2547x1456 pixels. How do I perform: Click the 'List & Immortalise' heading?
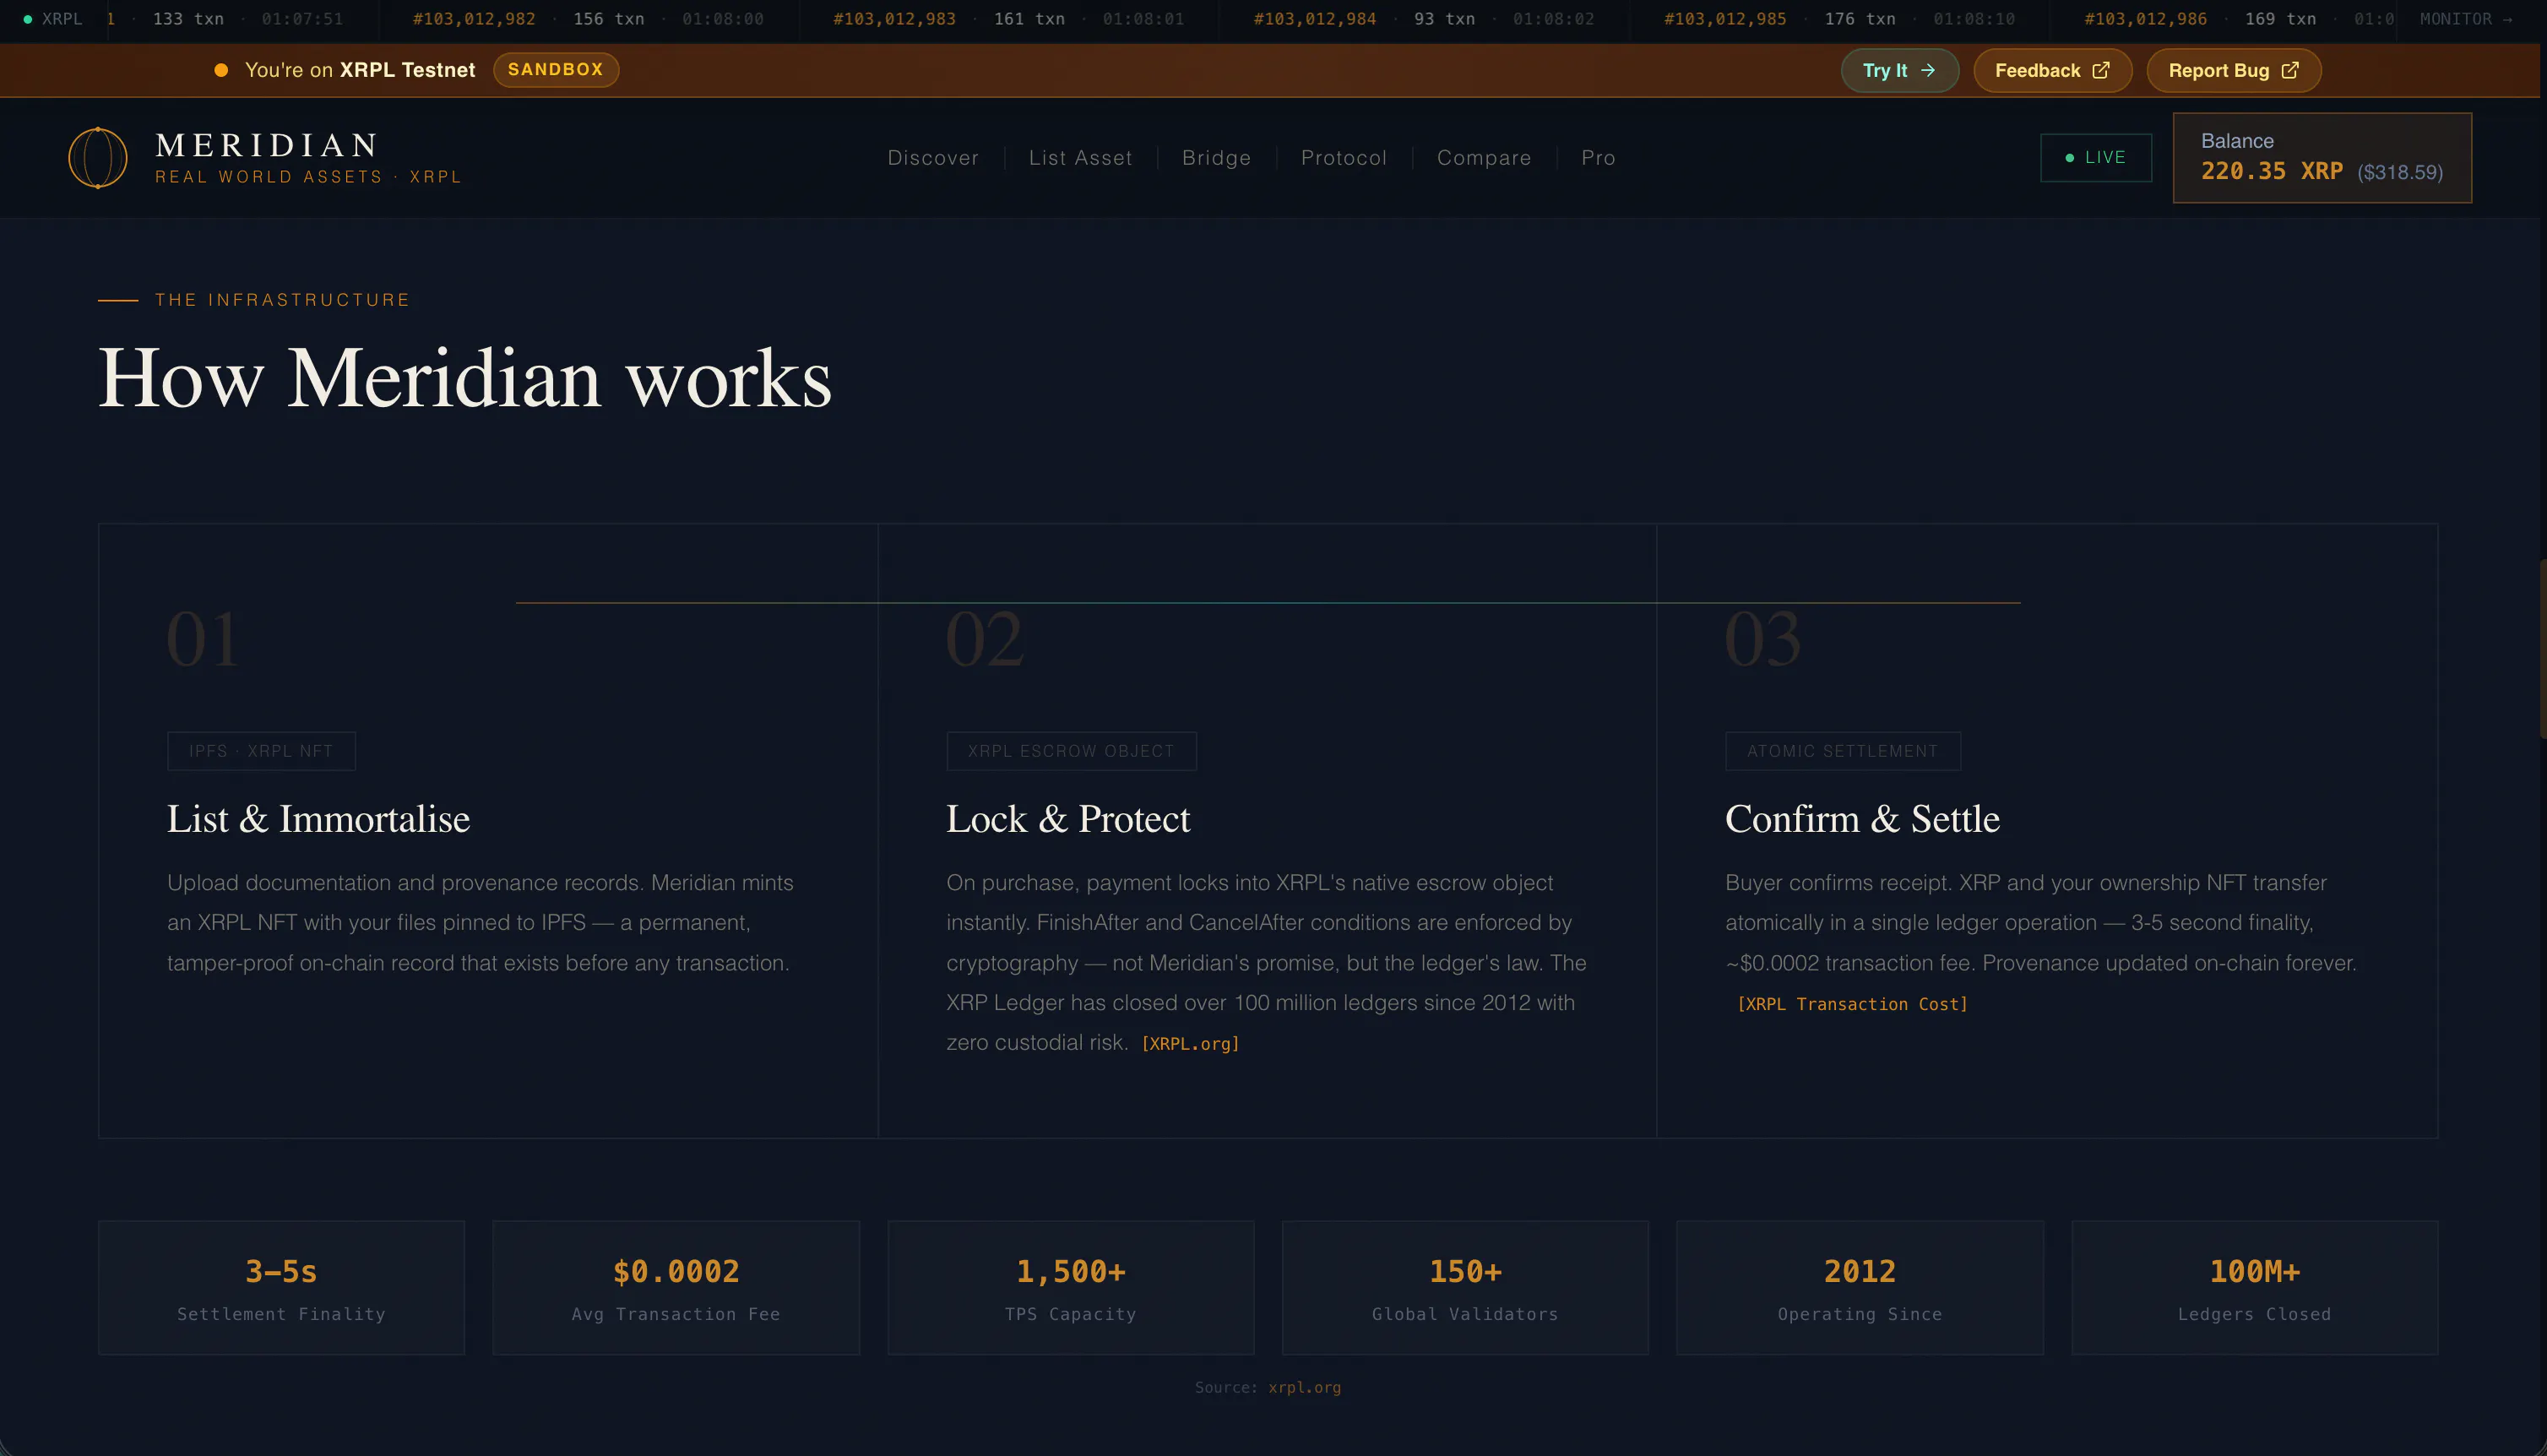(x=318, y=819)
